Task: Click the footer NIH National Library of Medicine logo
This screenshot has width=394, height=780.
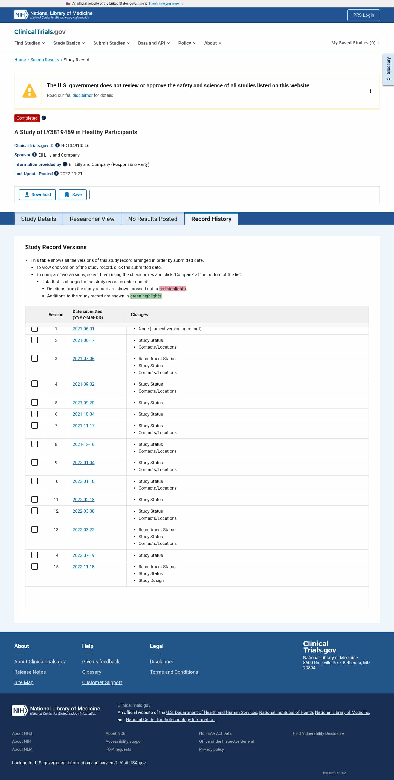Action: coord(56,710)
